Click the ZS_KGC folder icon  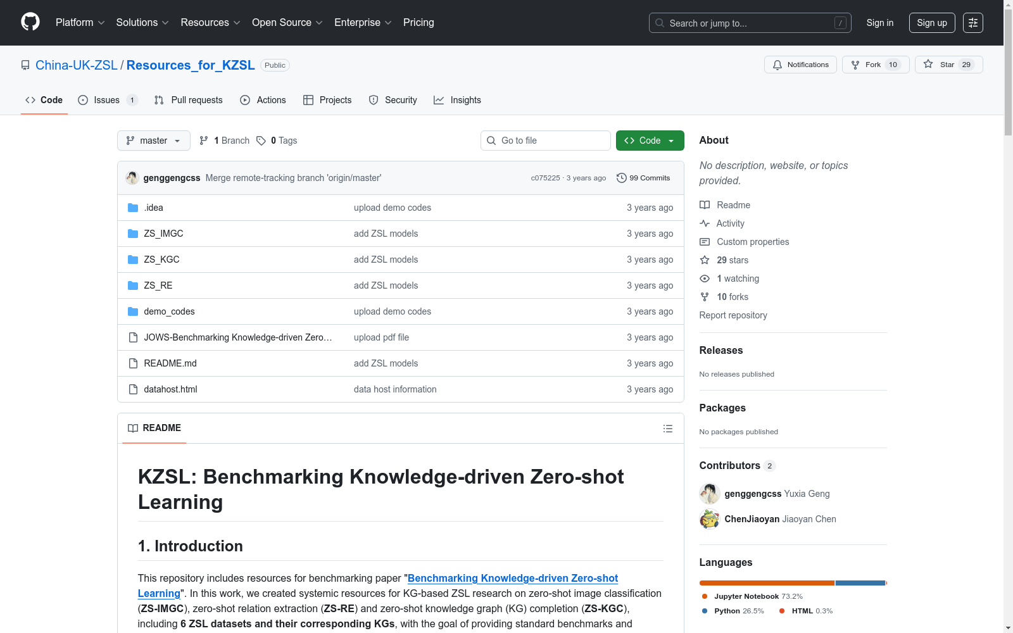click(x=133, y=260)
